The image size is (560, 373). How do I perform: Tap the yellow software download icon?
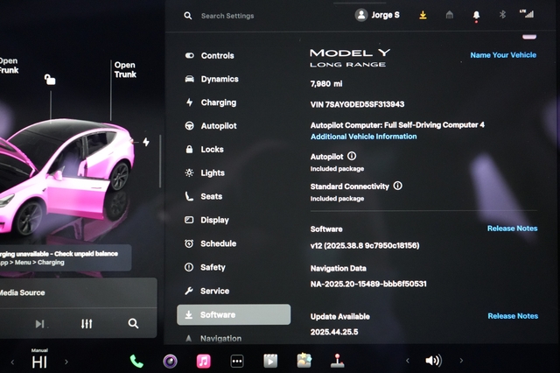(x=423, y=15)
